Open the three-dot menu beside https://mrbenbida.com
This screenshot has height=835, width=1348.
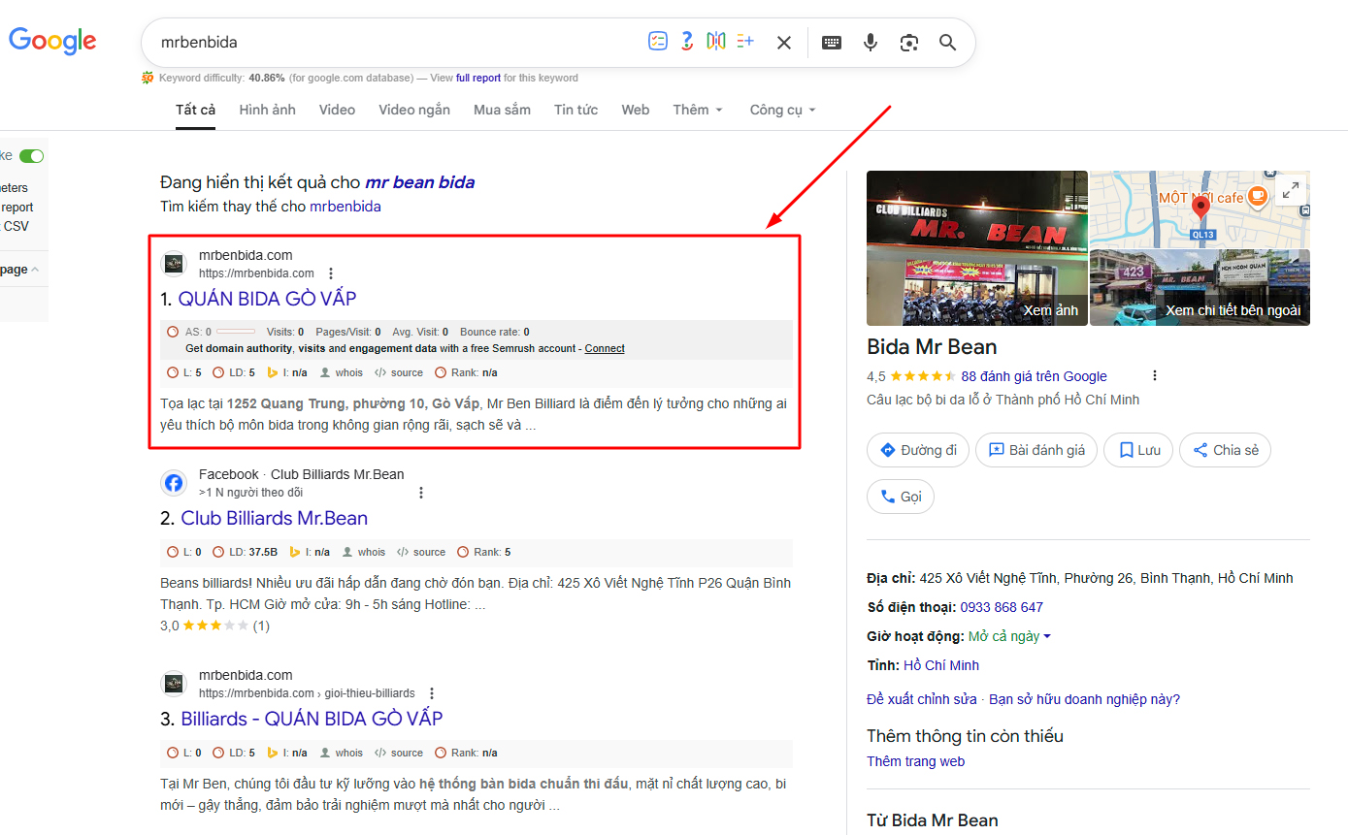coord(331,273)
